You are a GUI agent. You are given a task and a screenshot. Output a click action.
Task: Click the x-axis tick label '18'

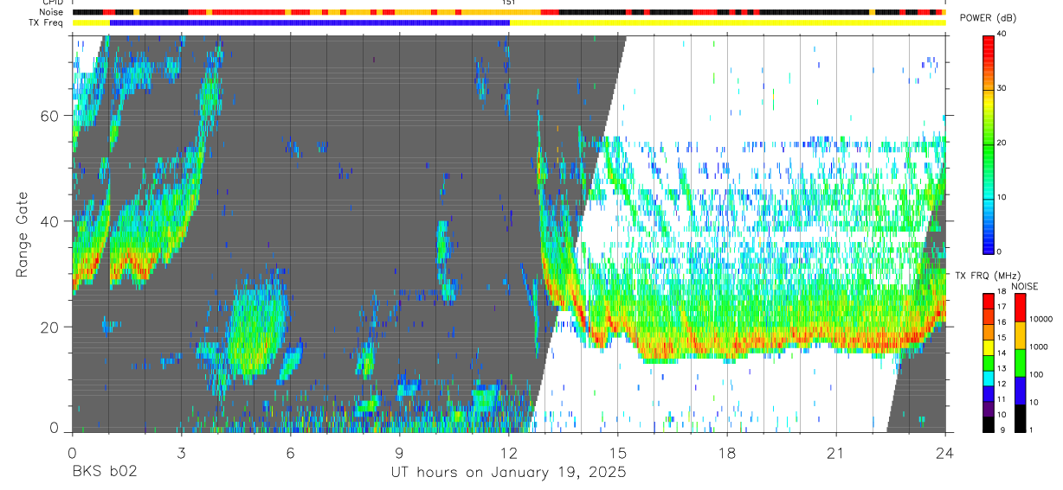(x=727, y=453)
